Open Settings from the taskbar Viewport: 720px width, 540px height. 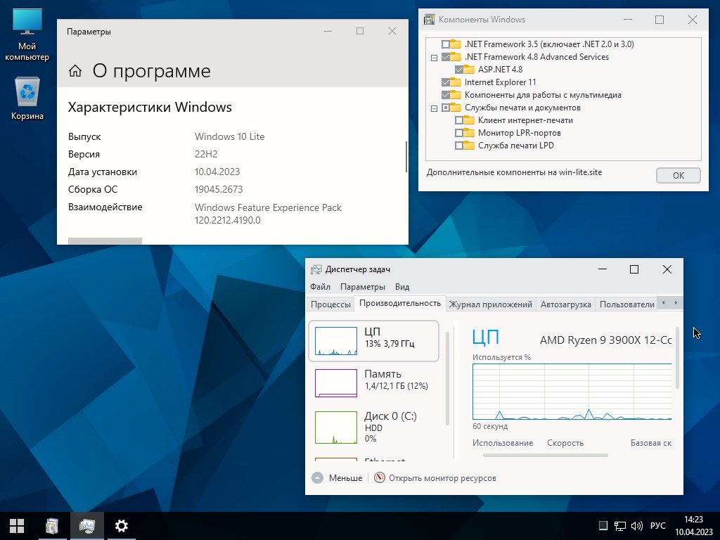(x=121, y=525)
